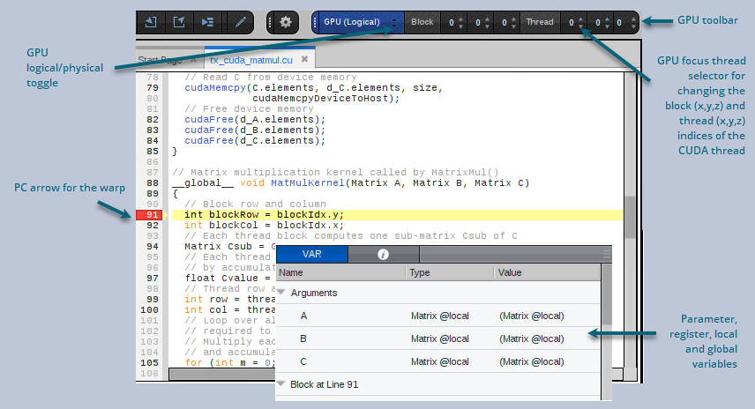Switch to the VAR tab
This screenshot has height=409, width=755.
pos(311,254)
